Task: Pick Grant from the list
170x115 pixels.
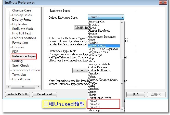Action: (91, 40)
